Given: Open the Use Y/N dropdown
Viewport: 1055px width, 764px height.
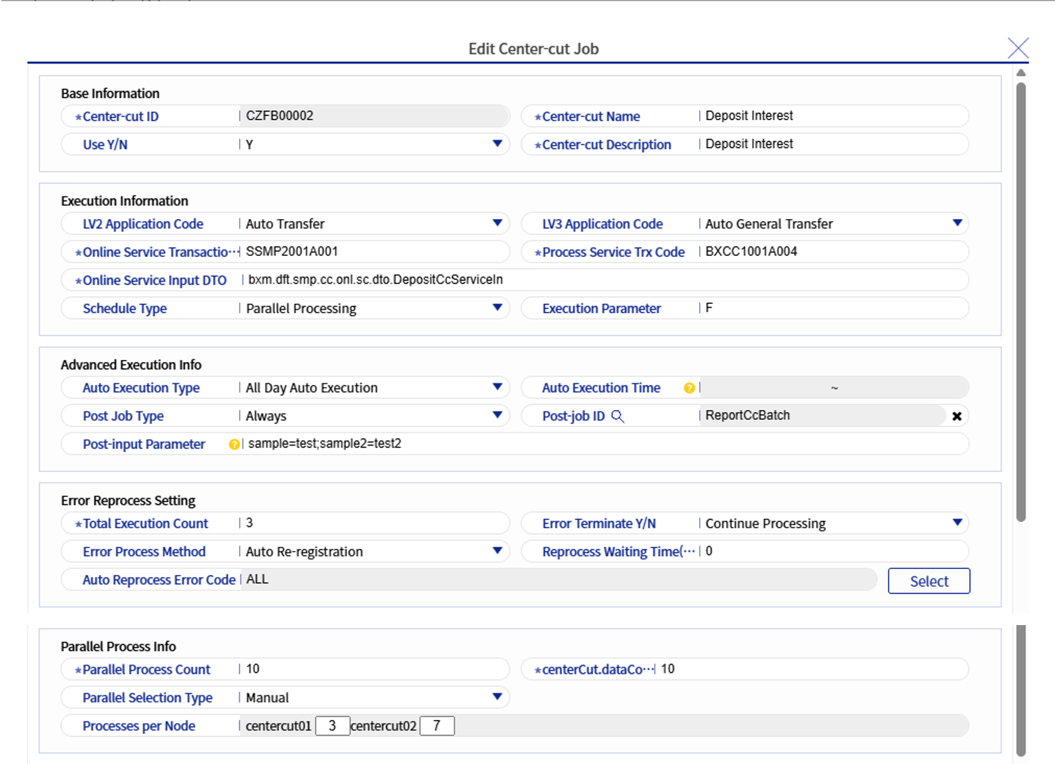Looking at the screenshot, I should click(497, 144).
